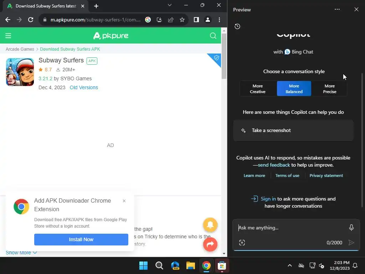Bookmark the page with the star icon
365x274 pixels.
[x=182, y=20]
